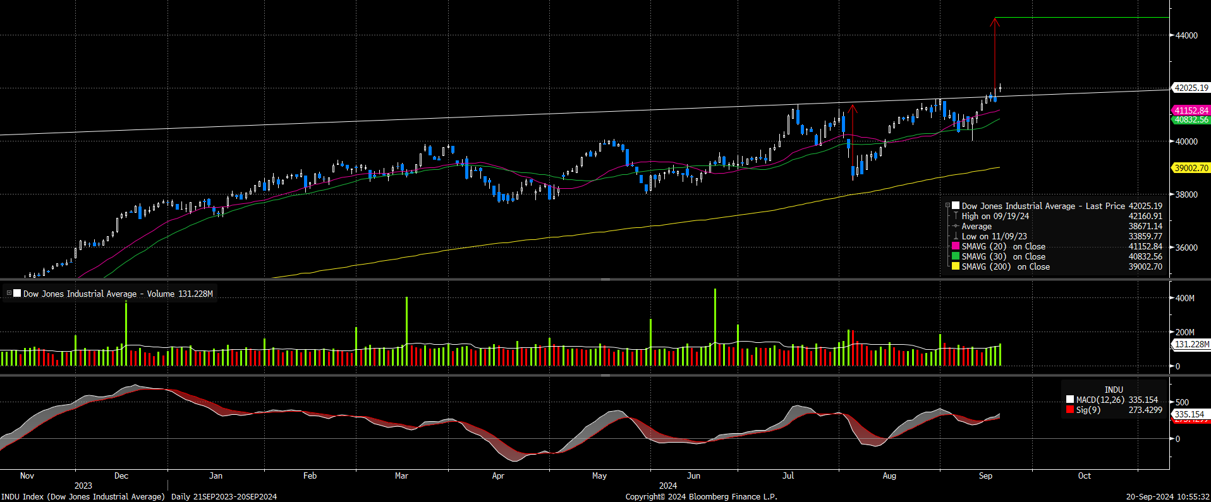The image size is (1211, 502).
Task: Click the Feb label on the date axis
Action: pos(310,475)
